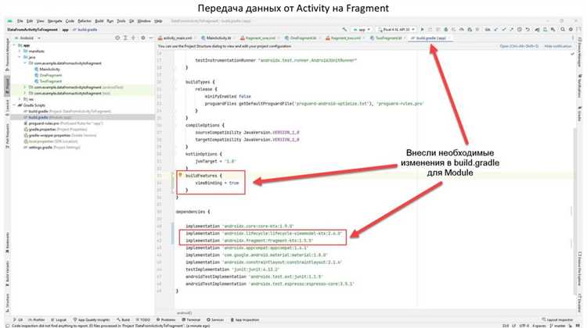The height and width of the screenshot is (328, 587).
Task: Click the Git update project arrow icon
Action: click(496, 30)
